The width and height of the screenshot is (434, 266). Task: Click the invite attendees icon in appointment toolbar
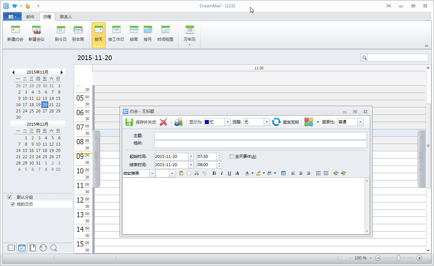pyautogui.click(x=179, y=122)
